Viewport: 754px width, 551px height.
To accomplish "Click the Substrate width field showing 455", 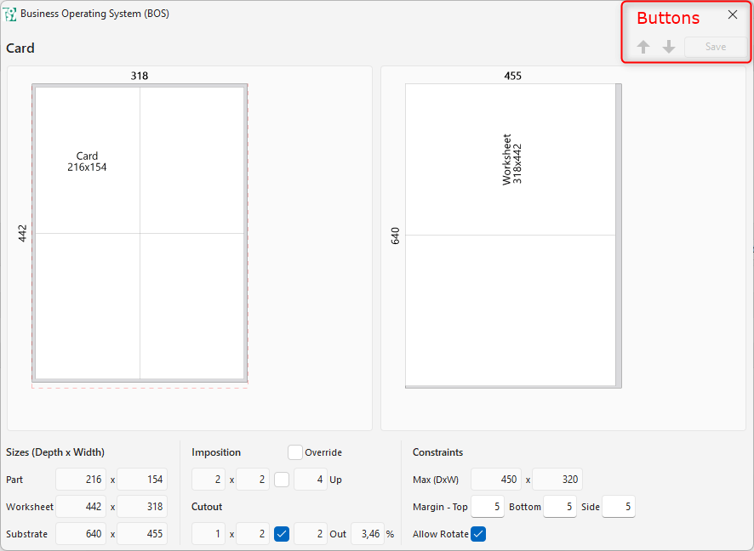I will [x=142, y=534].
